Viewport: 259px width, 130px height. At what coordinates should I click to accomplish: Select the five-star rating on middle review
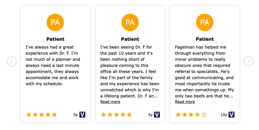[x=116, y=115]
